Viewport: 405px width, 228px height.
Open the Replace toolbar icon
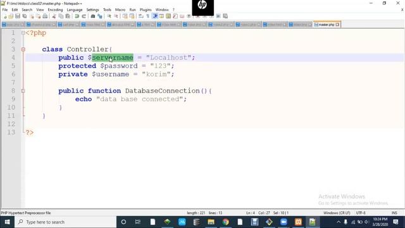point(100,16)
